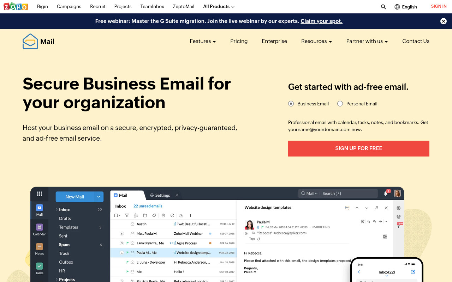452x282 pixels.
Task: Open ZeptoMail from top bar
Action: [184, 7]
